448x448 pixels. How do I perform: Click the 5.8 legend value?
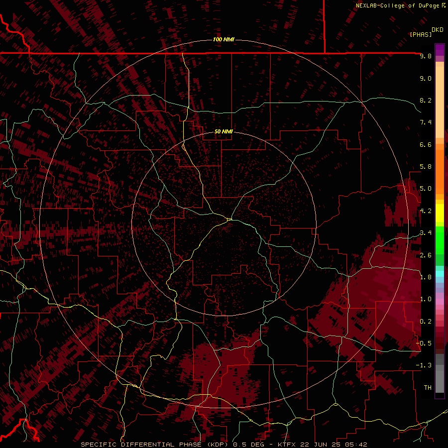[x=426, y=167]
